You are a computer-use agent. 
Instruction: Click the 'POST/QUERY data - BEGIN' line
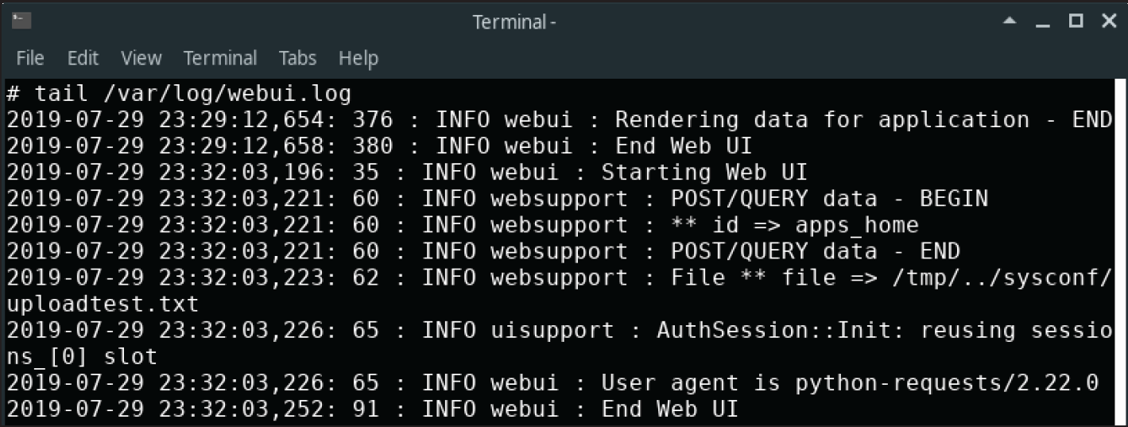tap(497, 199)
